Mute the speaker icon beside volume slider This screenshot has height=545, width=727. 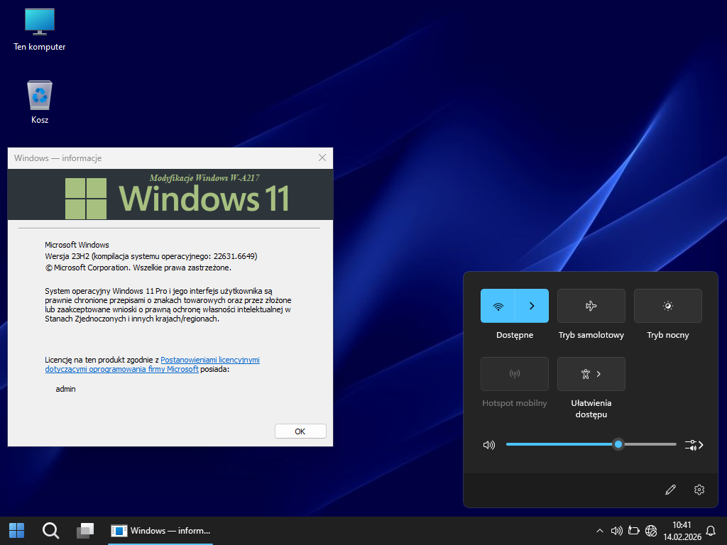tap(488, 445)
